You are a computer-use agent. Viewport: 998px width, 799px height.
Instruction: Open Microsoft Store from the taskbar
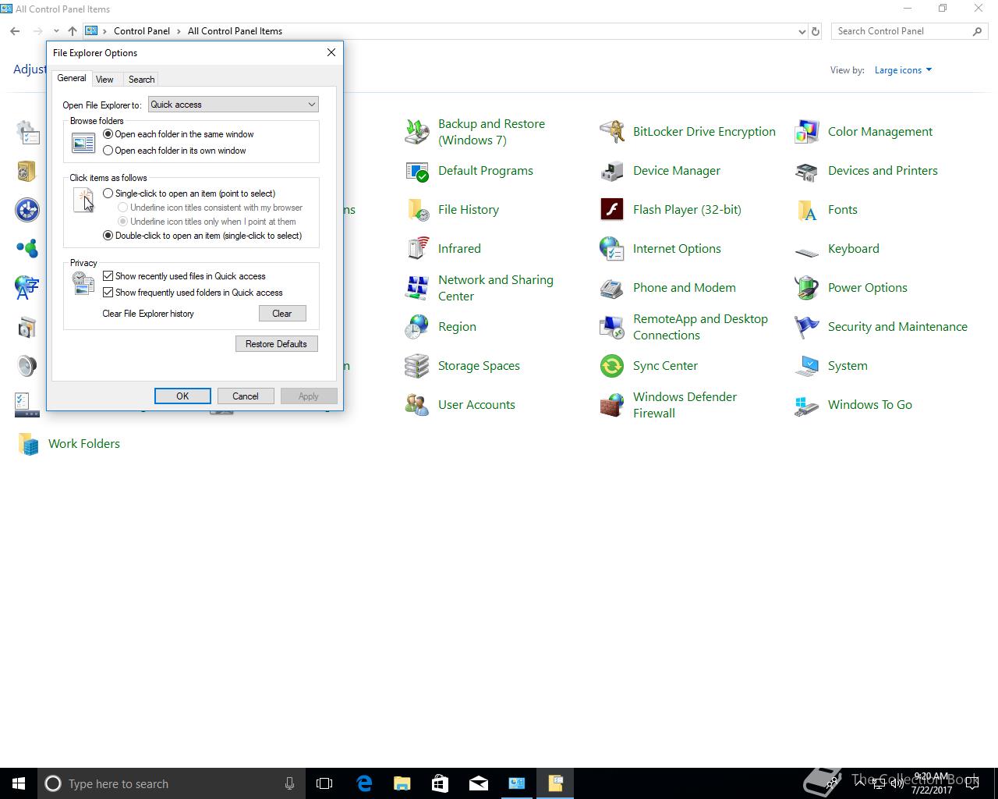click(x=441, y=783)
